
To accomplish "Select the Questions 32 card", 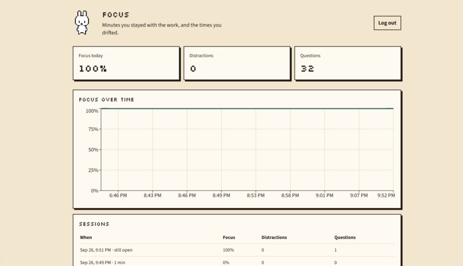I will coord(348,63).
